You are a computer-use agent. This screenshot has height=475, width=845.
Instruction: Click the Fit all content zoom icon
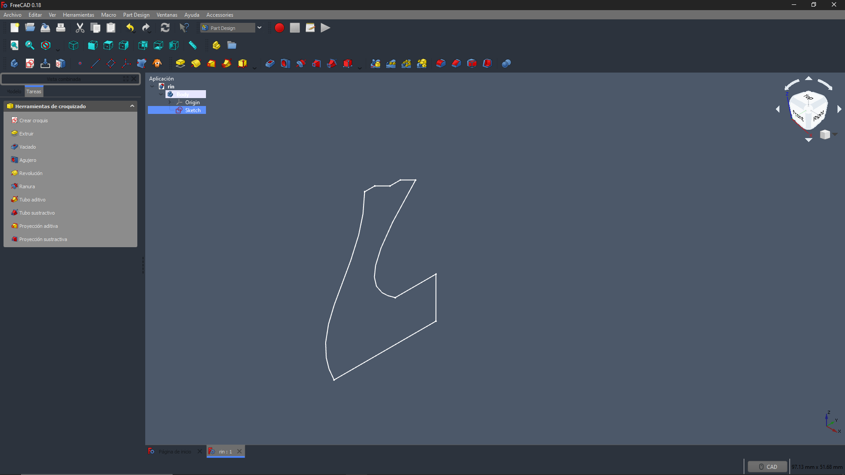point(14,45)
